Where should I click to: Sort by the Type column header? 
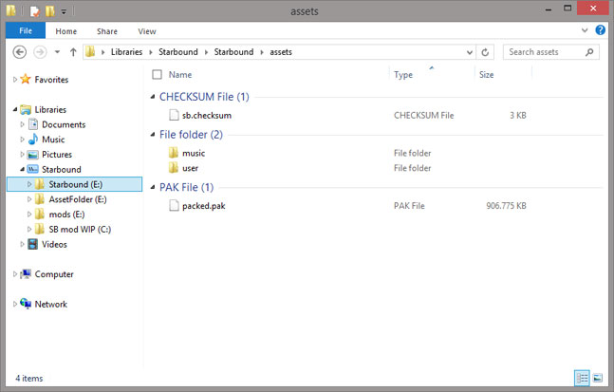[x=403, y=74]
